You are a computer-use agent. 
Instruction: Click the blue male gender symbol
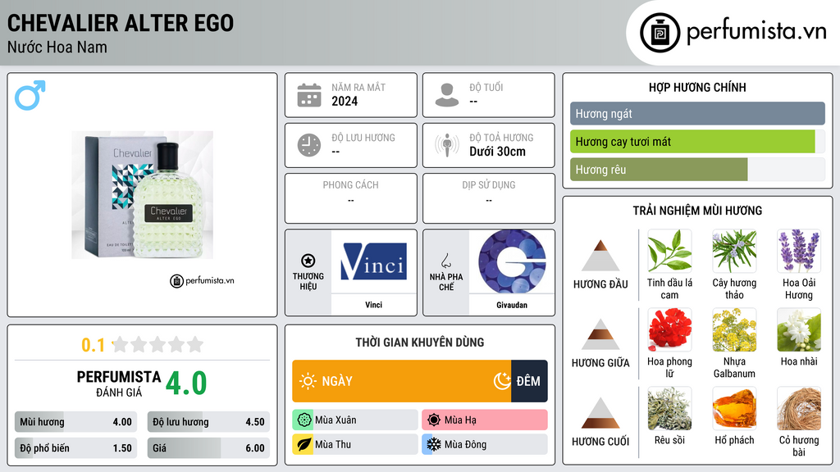coord(30,95)
